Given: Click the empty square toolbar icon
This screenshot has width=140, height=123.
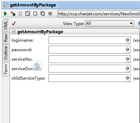Looking at the screenshot, I should 35,14.
